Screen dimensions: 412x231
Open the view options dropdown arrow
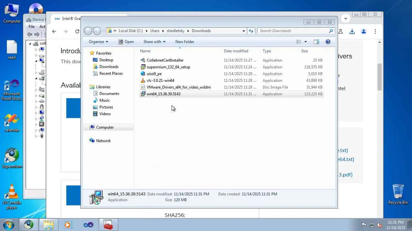click(305, 42)
